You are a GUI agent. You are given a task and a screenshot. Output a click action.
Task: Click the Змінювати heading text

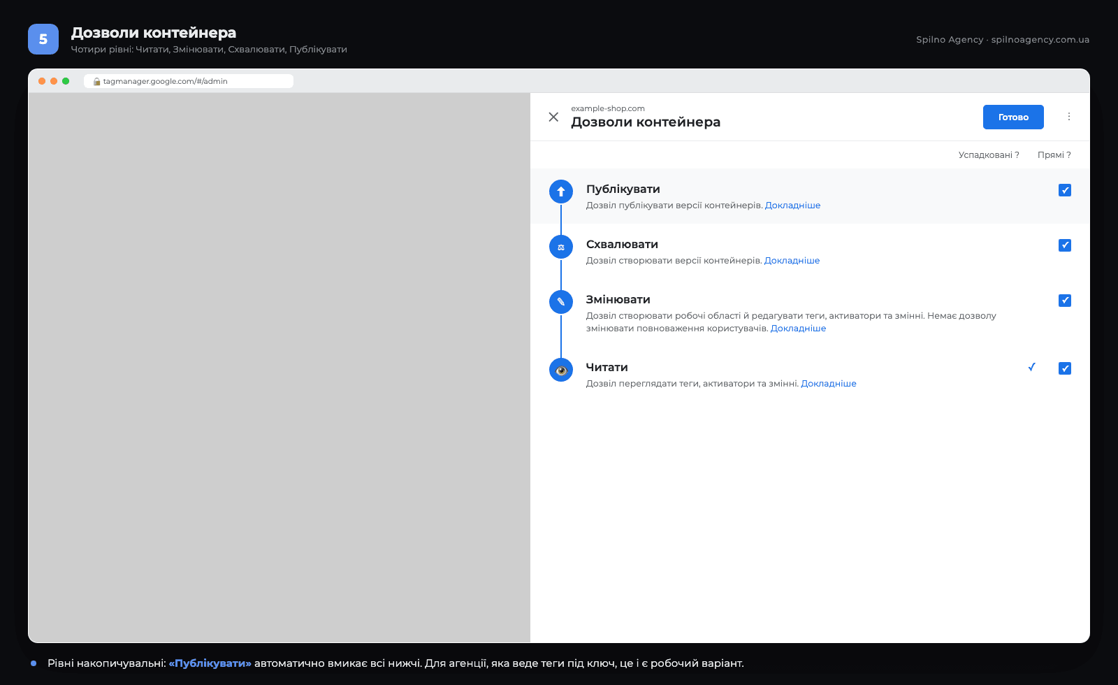(618, 300)
